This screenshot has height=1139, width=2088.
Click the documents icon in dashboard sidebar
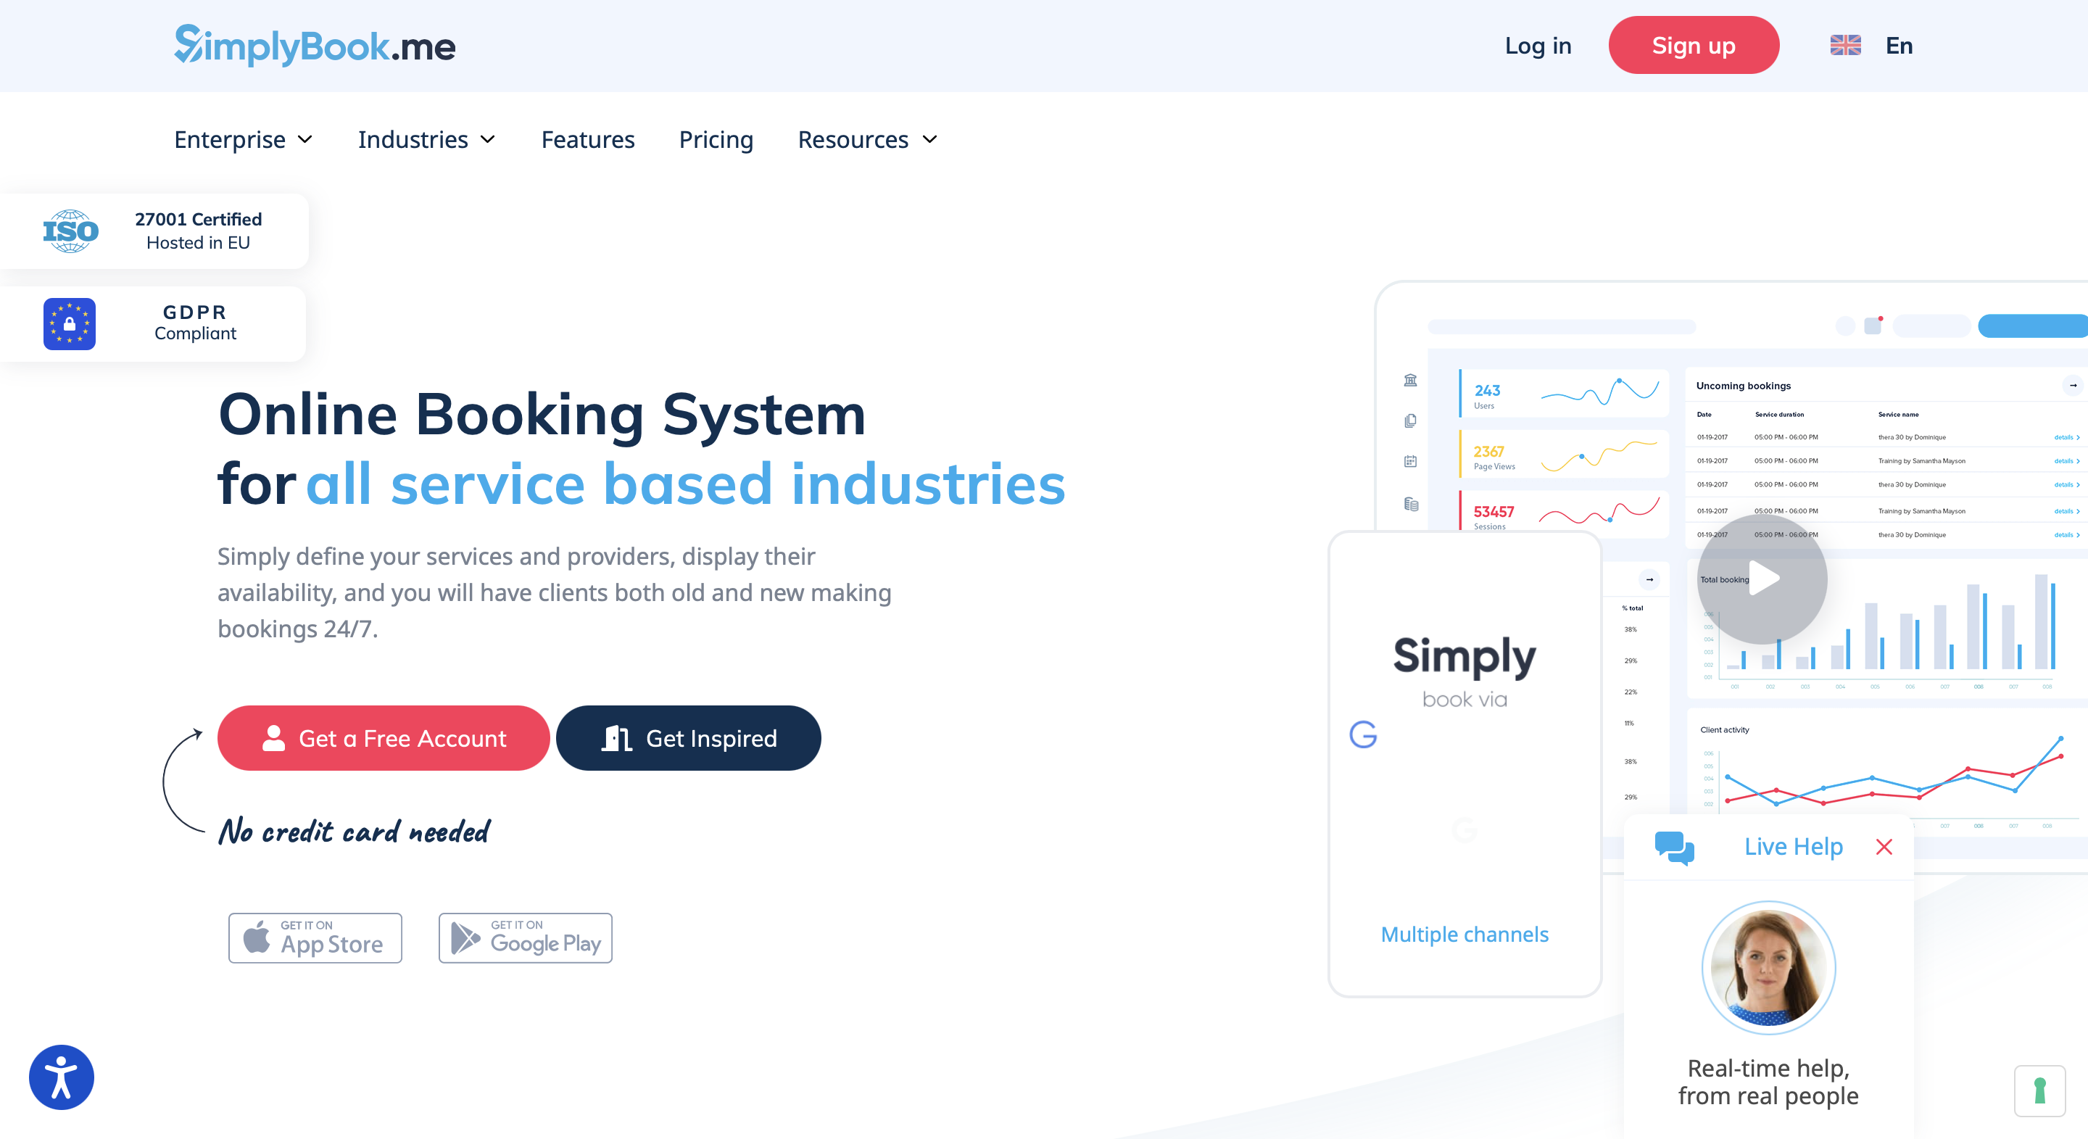(x=1410, y=421)
